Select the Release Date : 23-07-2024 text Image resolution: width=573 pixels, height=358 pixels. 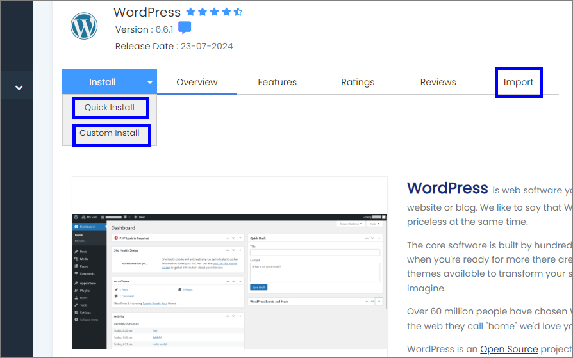click(174, 46)
